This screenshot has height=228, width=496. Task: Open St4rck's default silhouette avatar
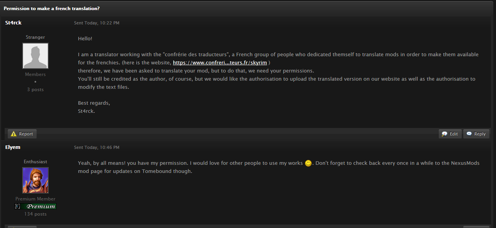pos(35,56)
